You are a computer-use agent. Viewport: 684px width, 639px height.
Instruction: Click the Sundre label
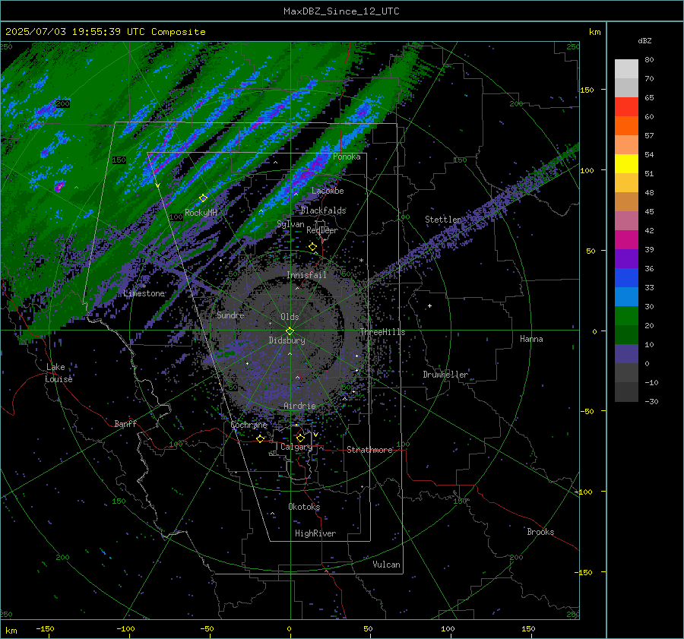230,315
